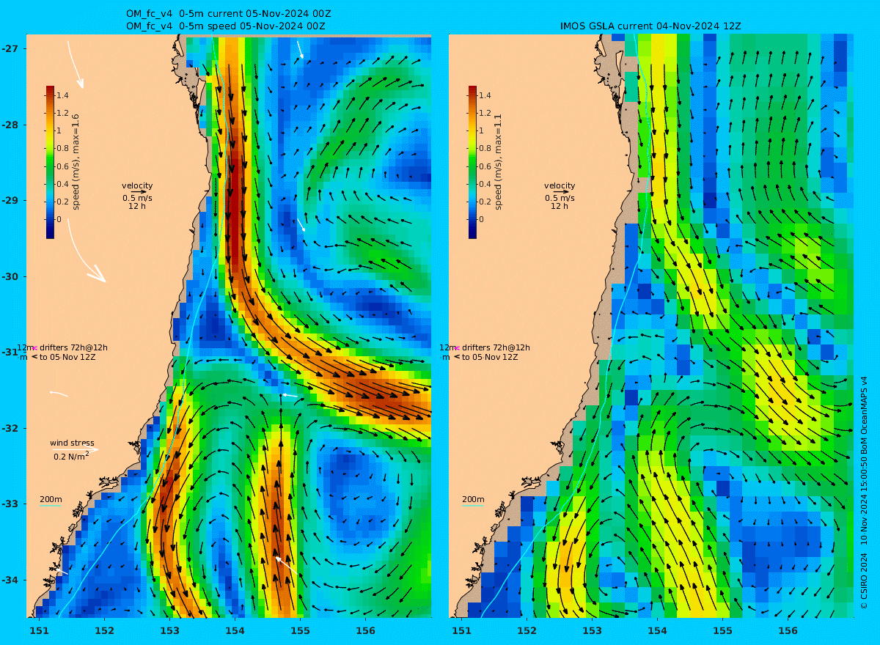Click the velocity scale arrow in left map legend
Viewport: 880px width, 645px height.
pos(137,191)
